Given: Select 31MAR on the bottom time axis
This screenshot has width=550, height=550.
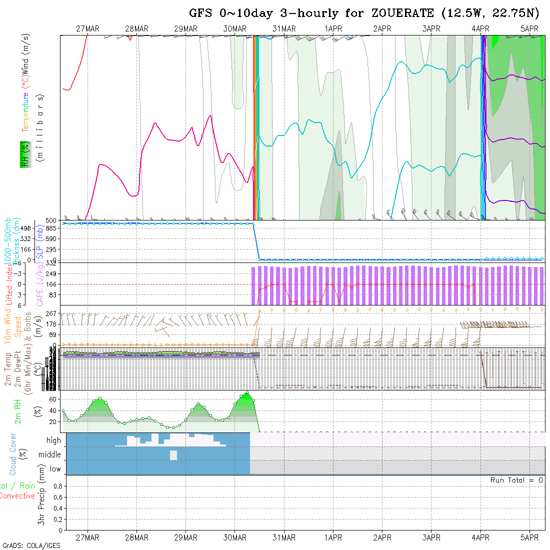Looking at the screenshot, I should point(284,537).
